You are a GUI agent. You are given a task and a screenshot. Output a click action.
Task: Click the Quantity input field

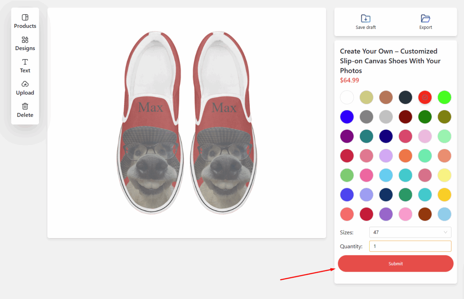pyautogui.click(x=410, y=246)
